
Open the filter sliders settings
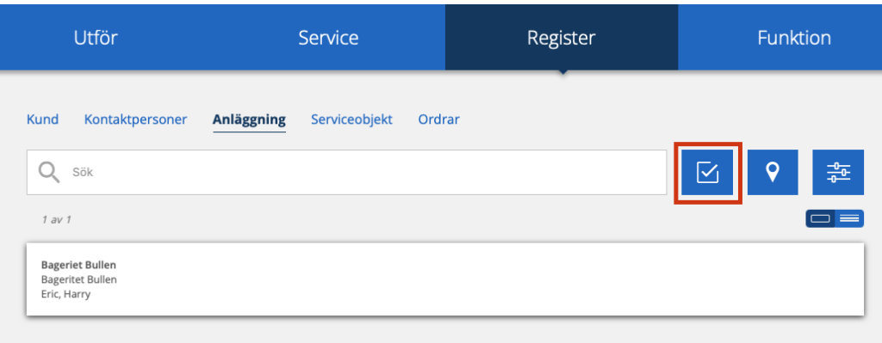(838, 172)
